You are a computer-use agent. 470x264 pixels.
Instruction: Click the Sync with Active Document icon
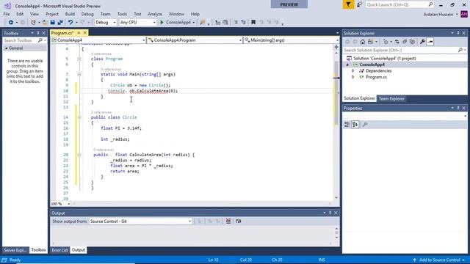(x=397, y=42)
